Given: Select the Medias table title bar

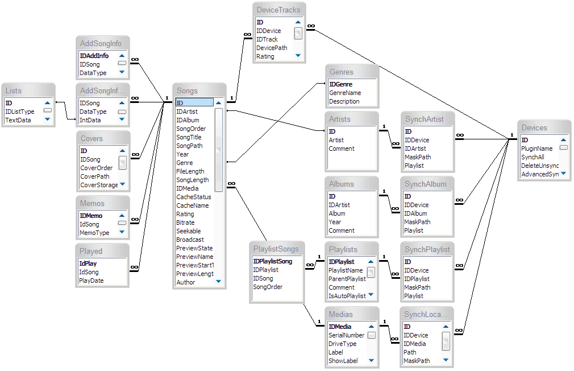Looking at the screenshot, I should (x=352, y=314).
